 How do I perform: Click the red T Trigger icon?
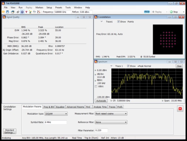[x=26, y=12]
